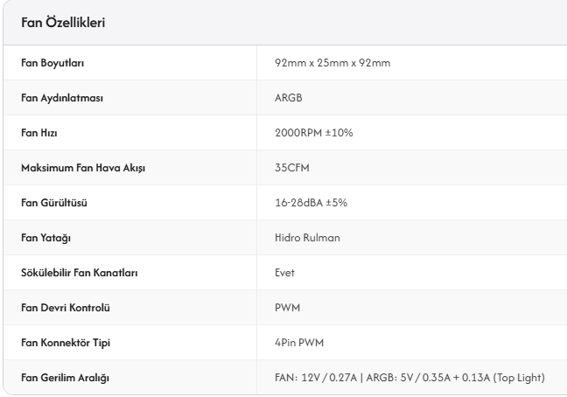Select the 'ARGB' lighting value
567x397 pixels.
click(287, 98)
